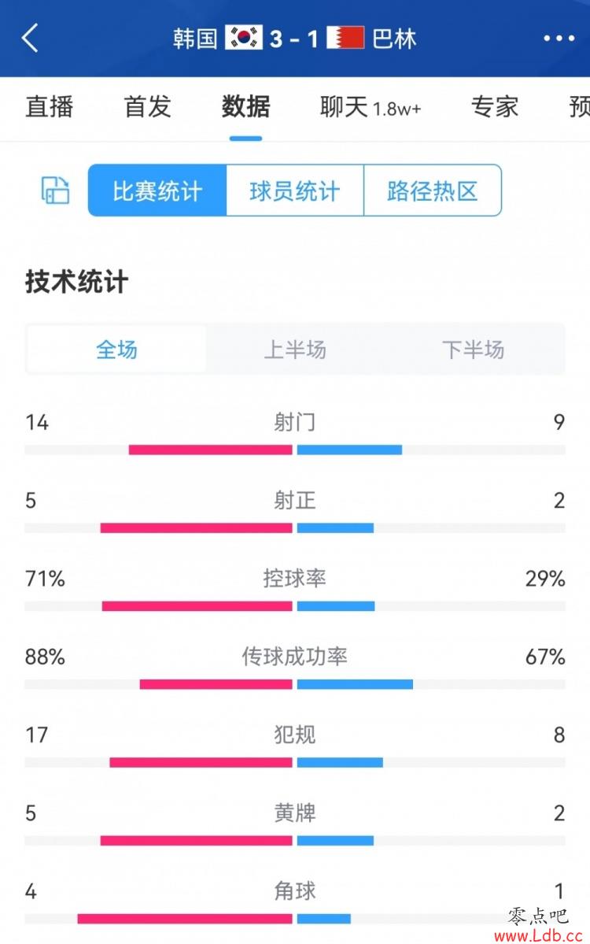The image size is (590, 944).
Task: Tap the share screenshot icon
Action: pos(55,191)
